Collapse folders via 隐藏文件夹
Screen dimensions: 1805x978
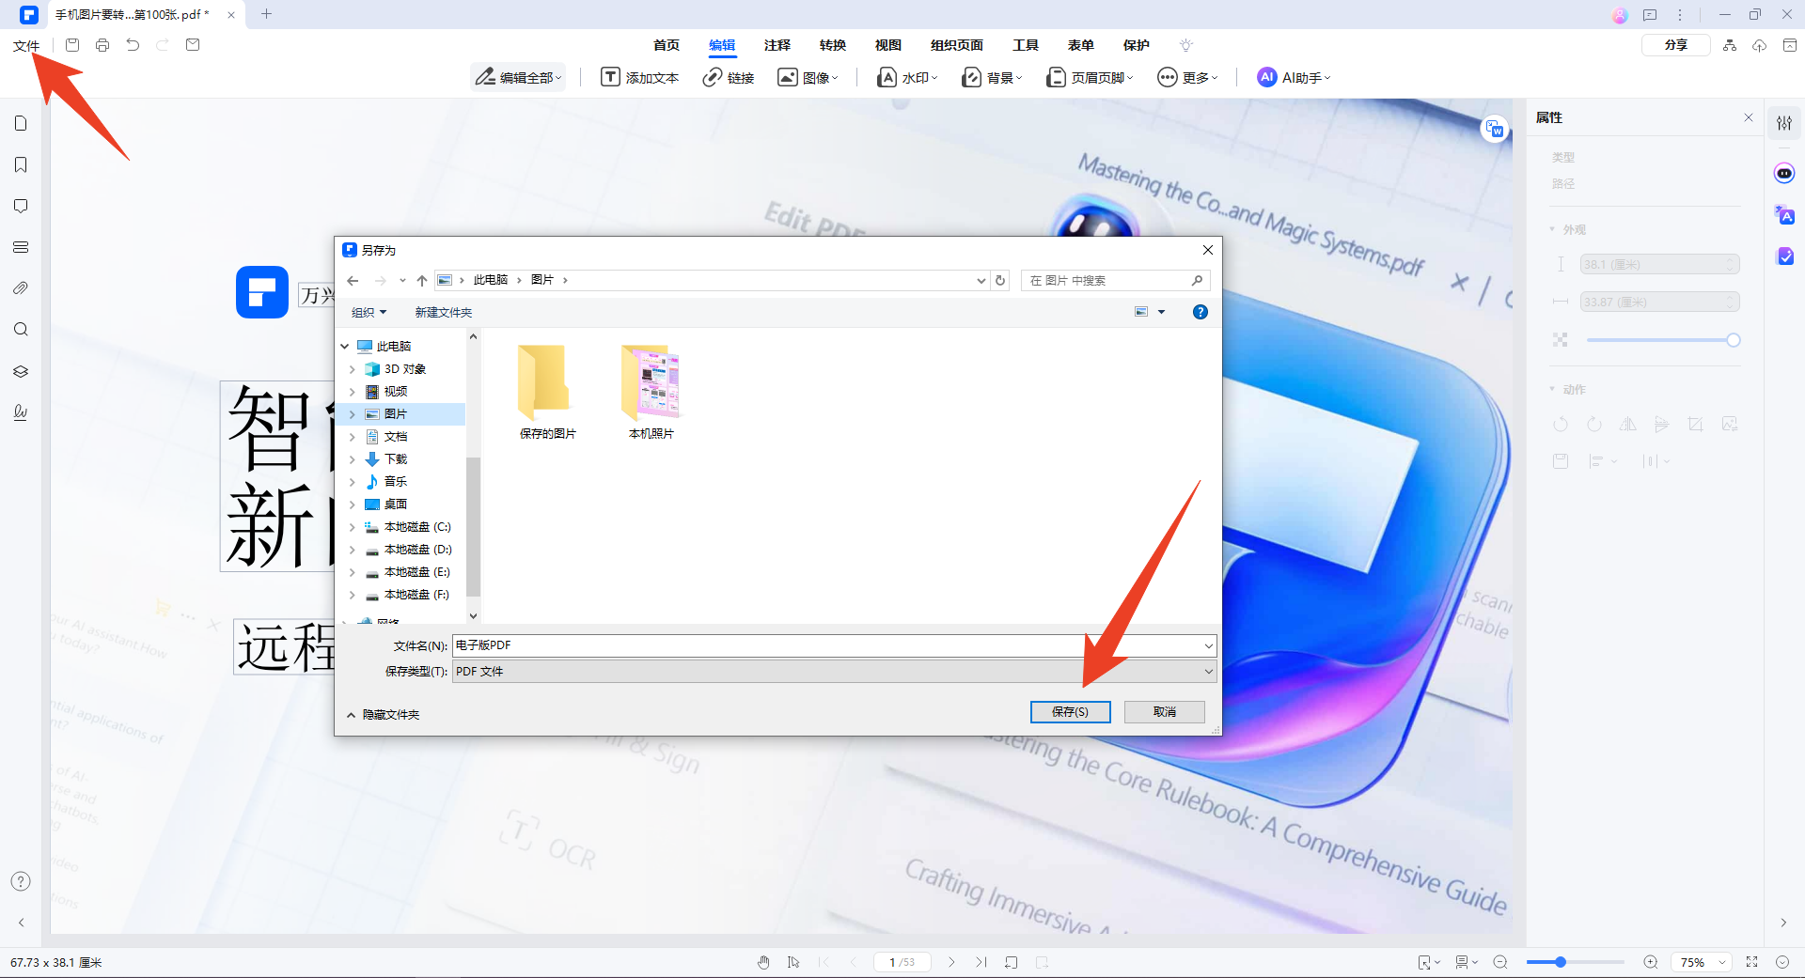(383, 715)
